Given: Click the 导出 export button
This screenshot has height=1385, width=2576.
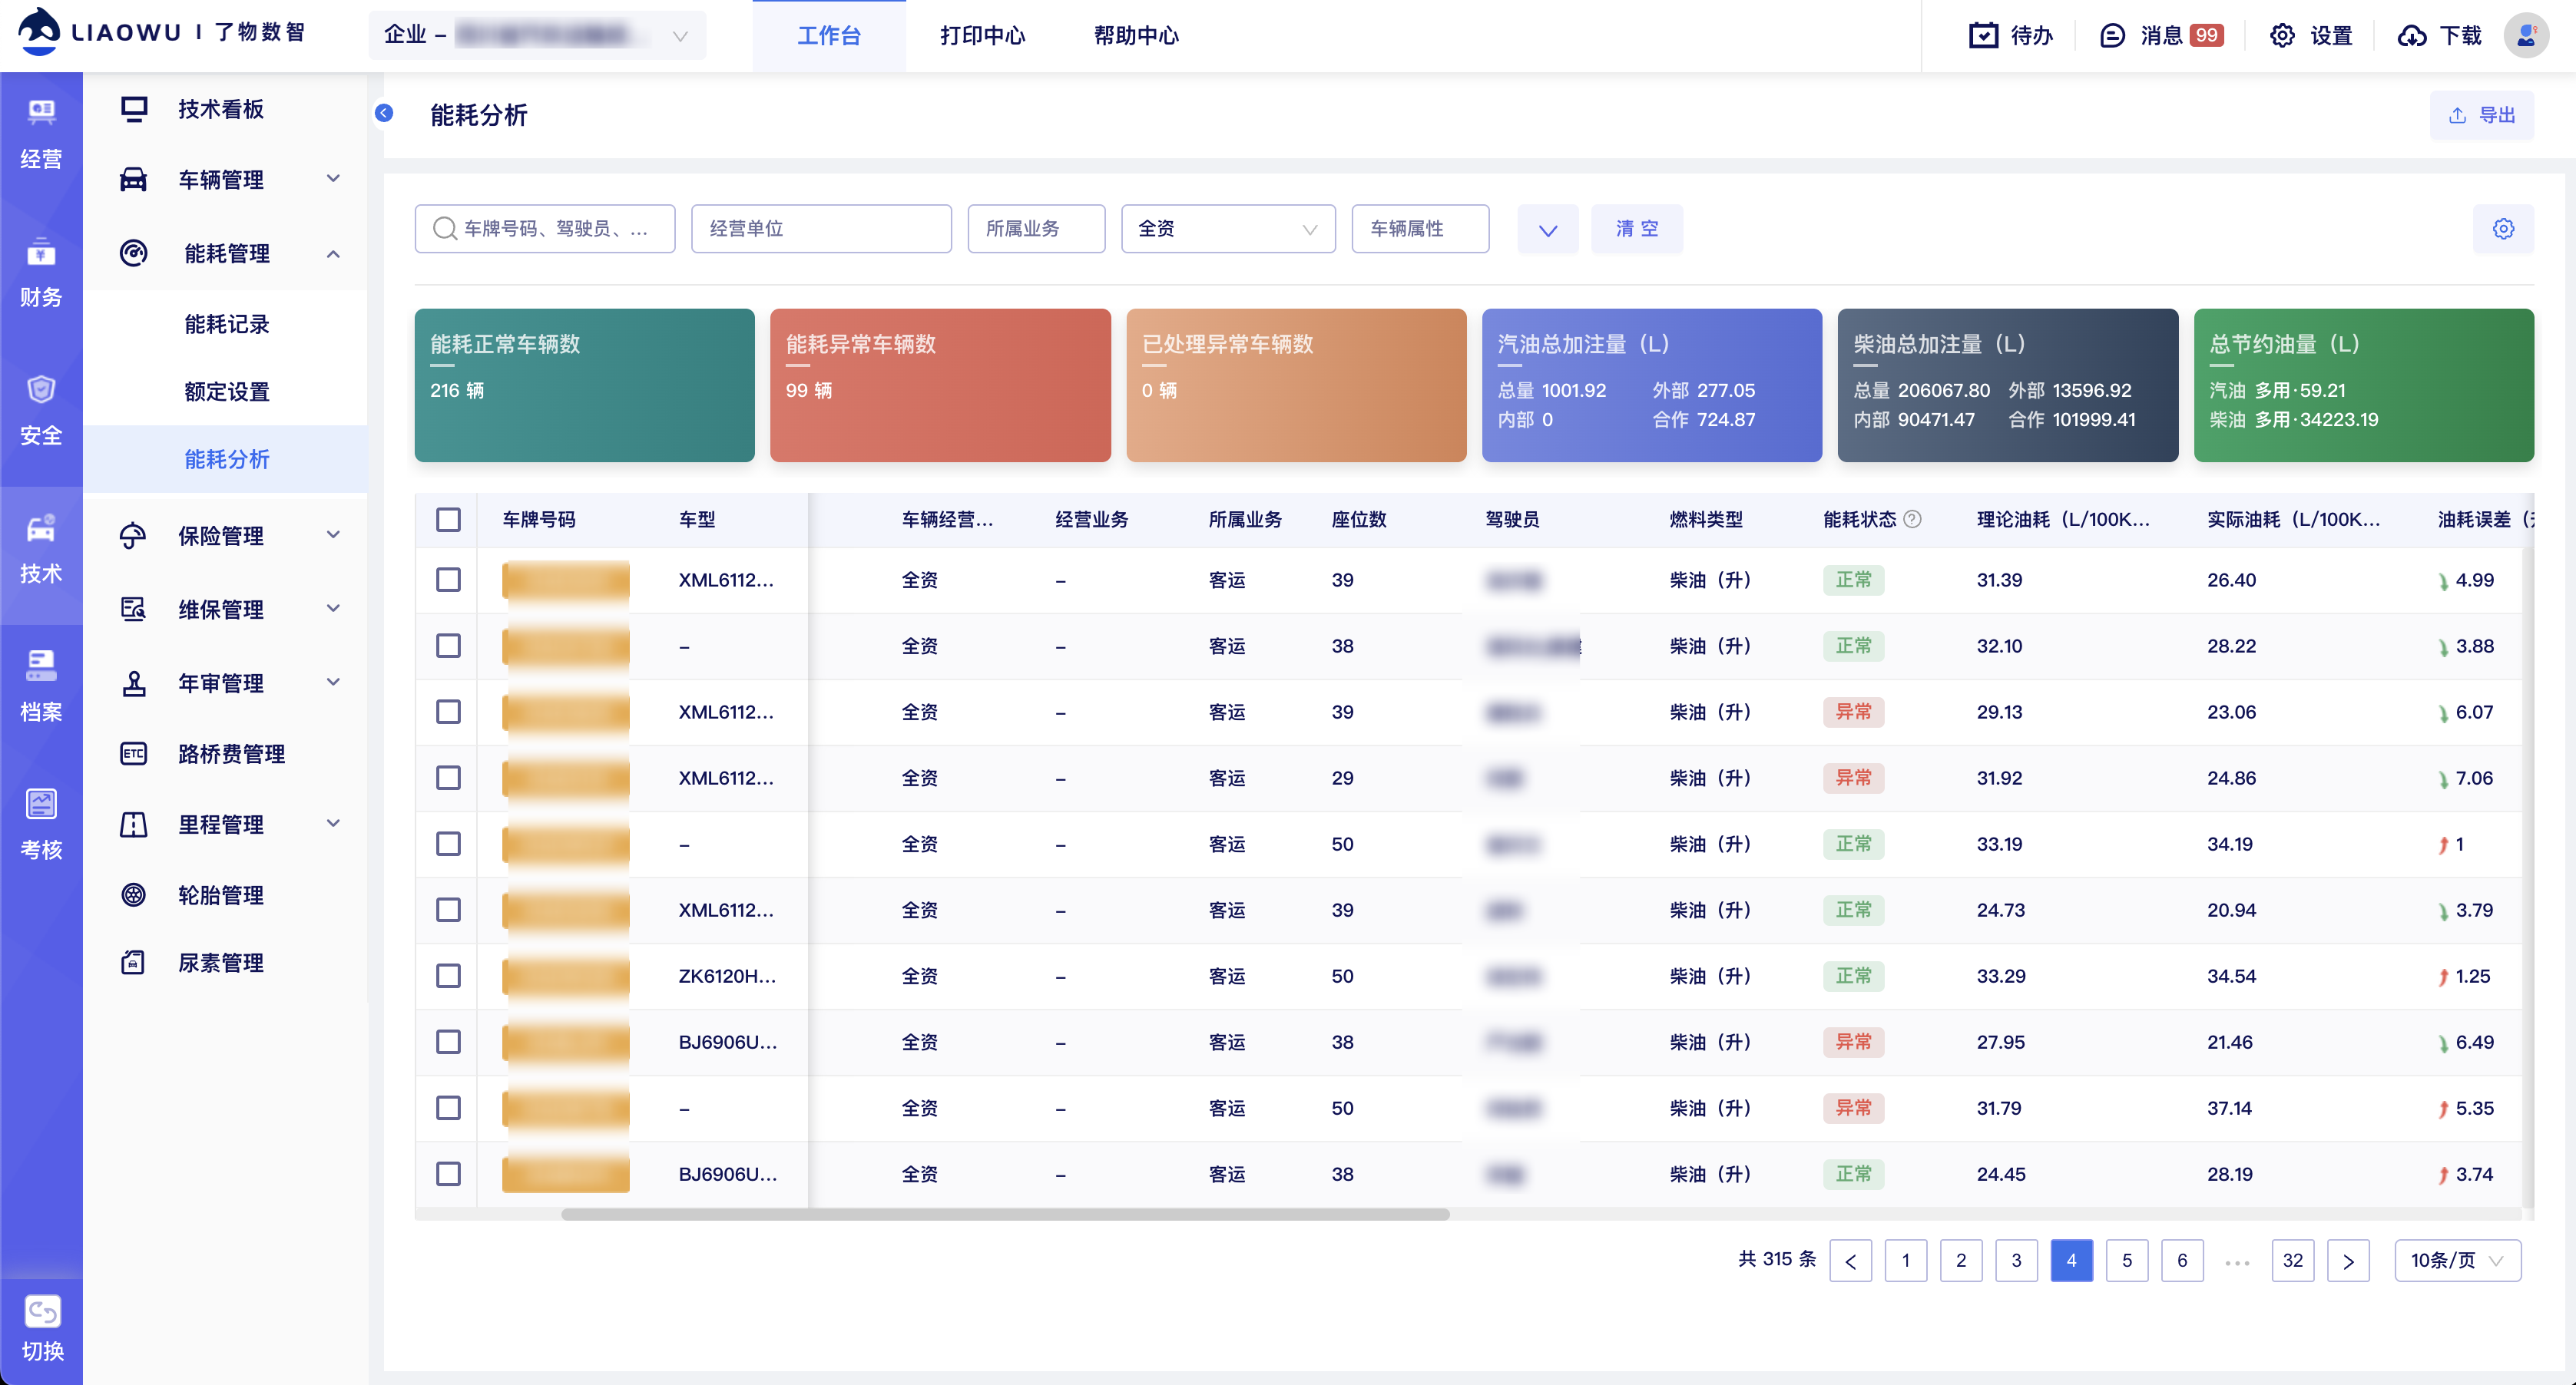Looking at the screenshot, I should click(x=2481, y=115).
